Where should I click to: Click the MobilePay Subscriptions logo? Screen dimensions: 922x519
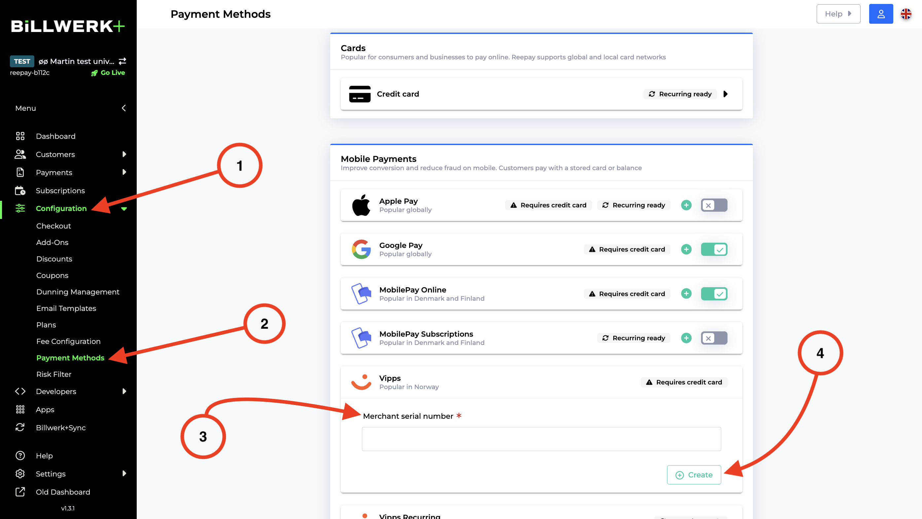pos(361,338)
